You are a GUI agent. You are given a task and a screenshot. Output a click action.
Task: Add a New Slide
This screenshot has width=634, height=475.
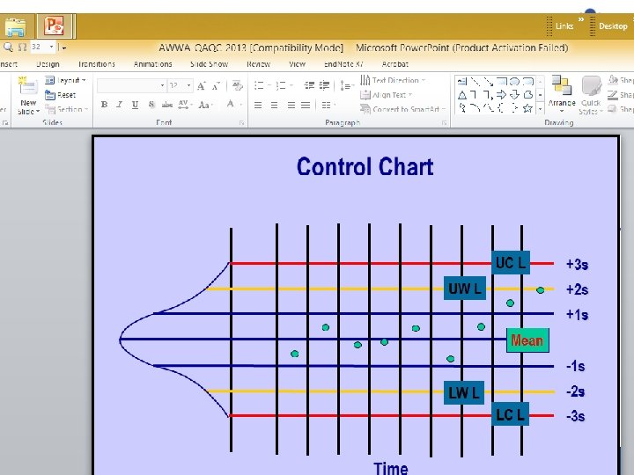click(28, 95)
